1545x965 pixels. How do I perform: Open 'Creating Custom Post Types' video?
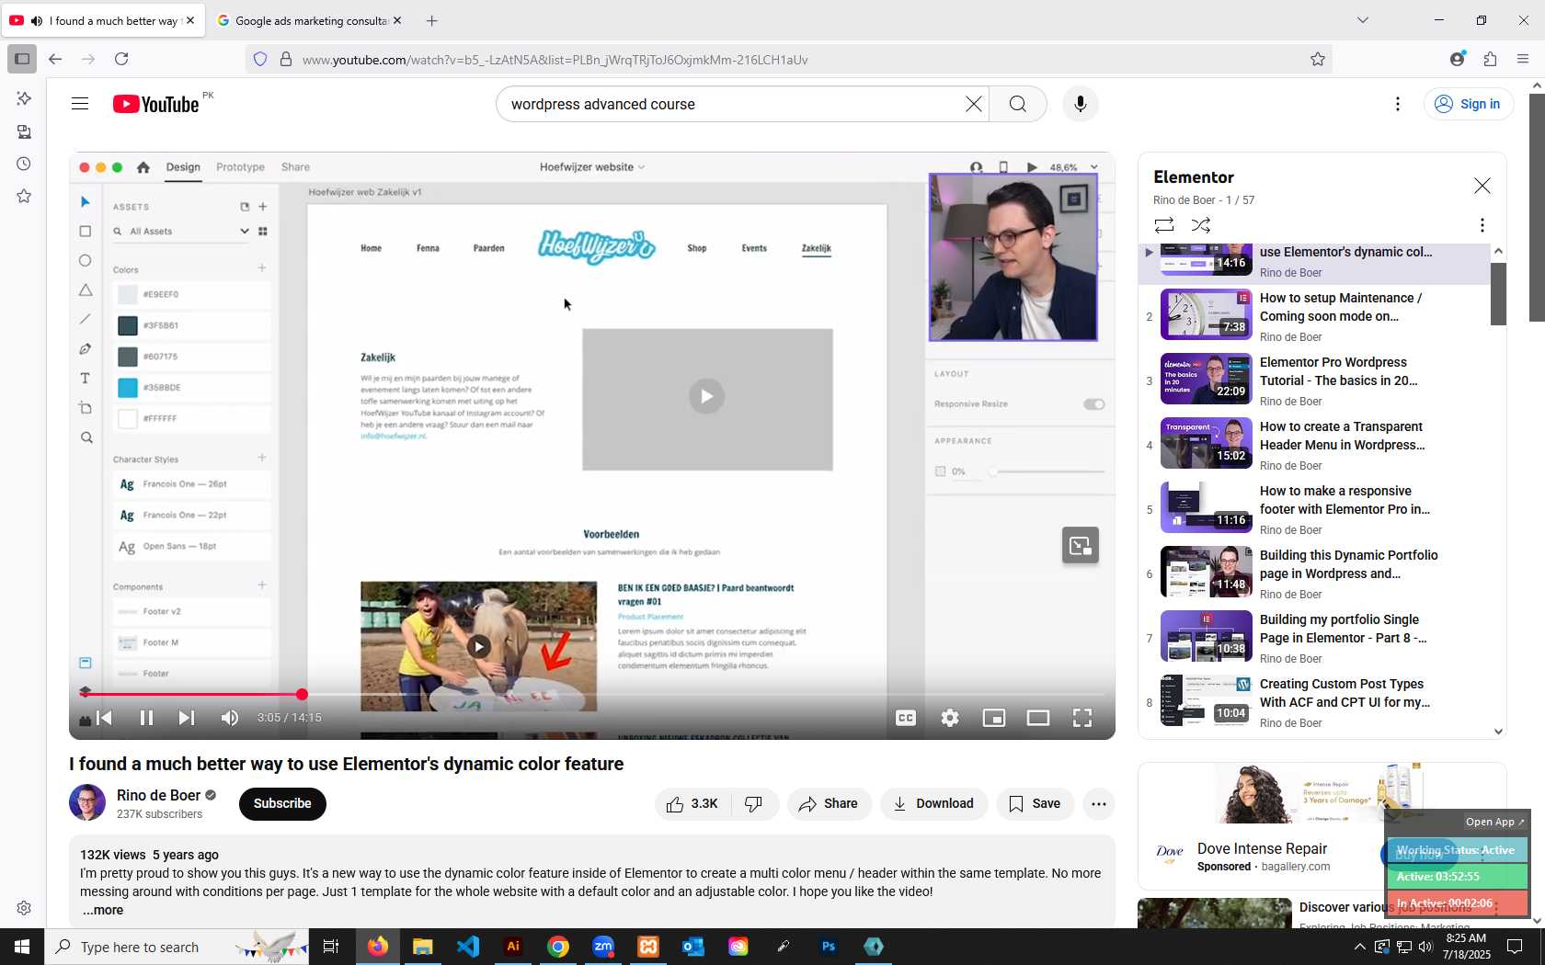pyautogui.click(x=1315, y=702)
